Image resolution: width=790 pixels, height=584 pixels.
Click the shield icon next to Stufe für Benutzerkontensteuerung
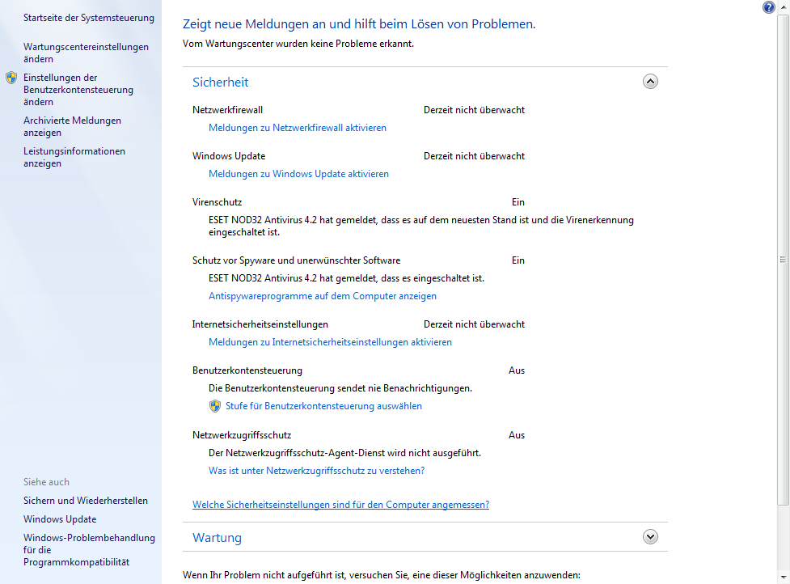(x=215, y=406)
